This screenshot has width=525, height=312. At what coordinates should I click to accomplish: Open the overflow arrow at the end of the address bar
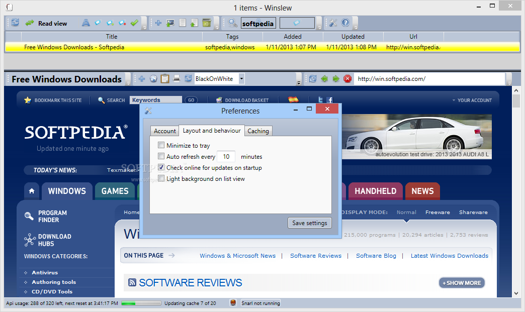509,79
